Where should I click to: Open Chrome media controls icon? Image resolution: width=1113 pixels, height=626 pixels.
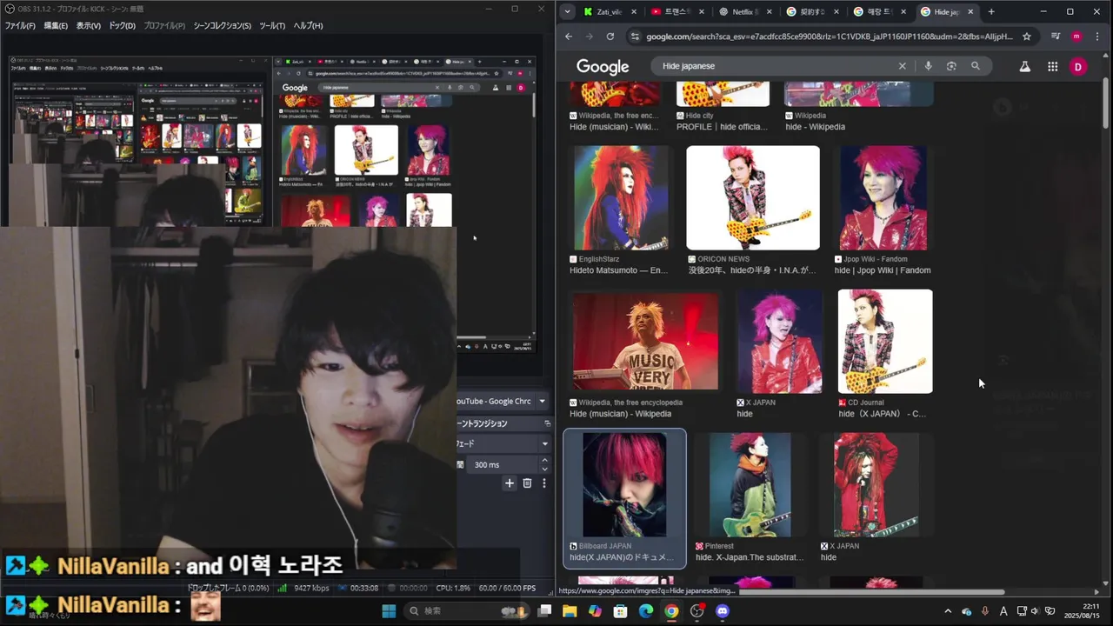tap(1056, 37)
